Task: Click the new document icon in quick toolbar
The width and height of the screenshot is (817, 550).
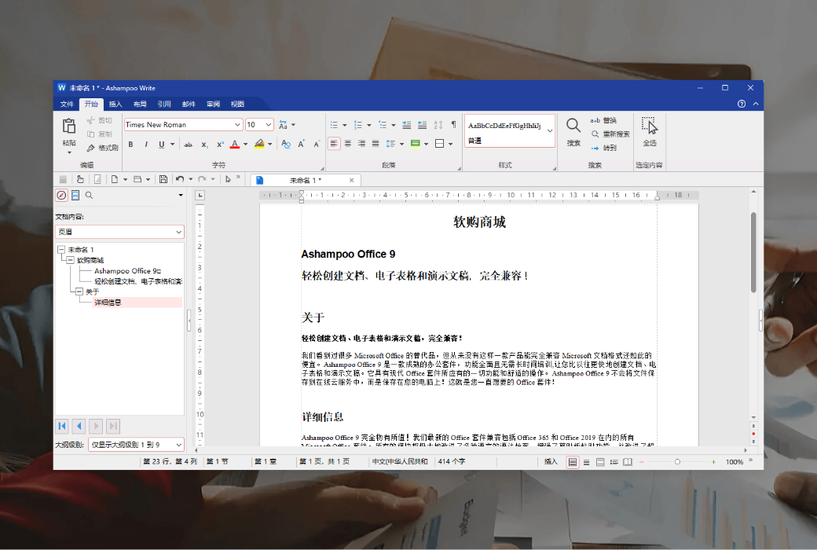Action: (x=114, y=179)
